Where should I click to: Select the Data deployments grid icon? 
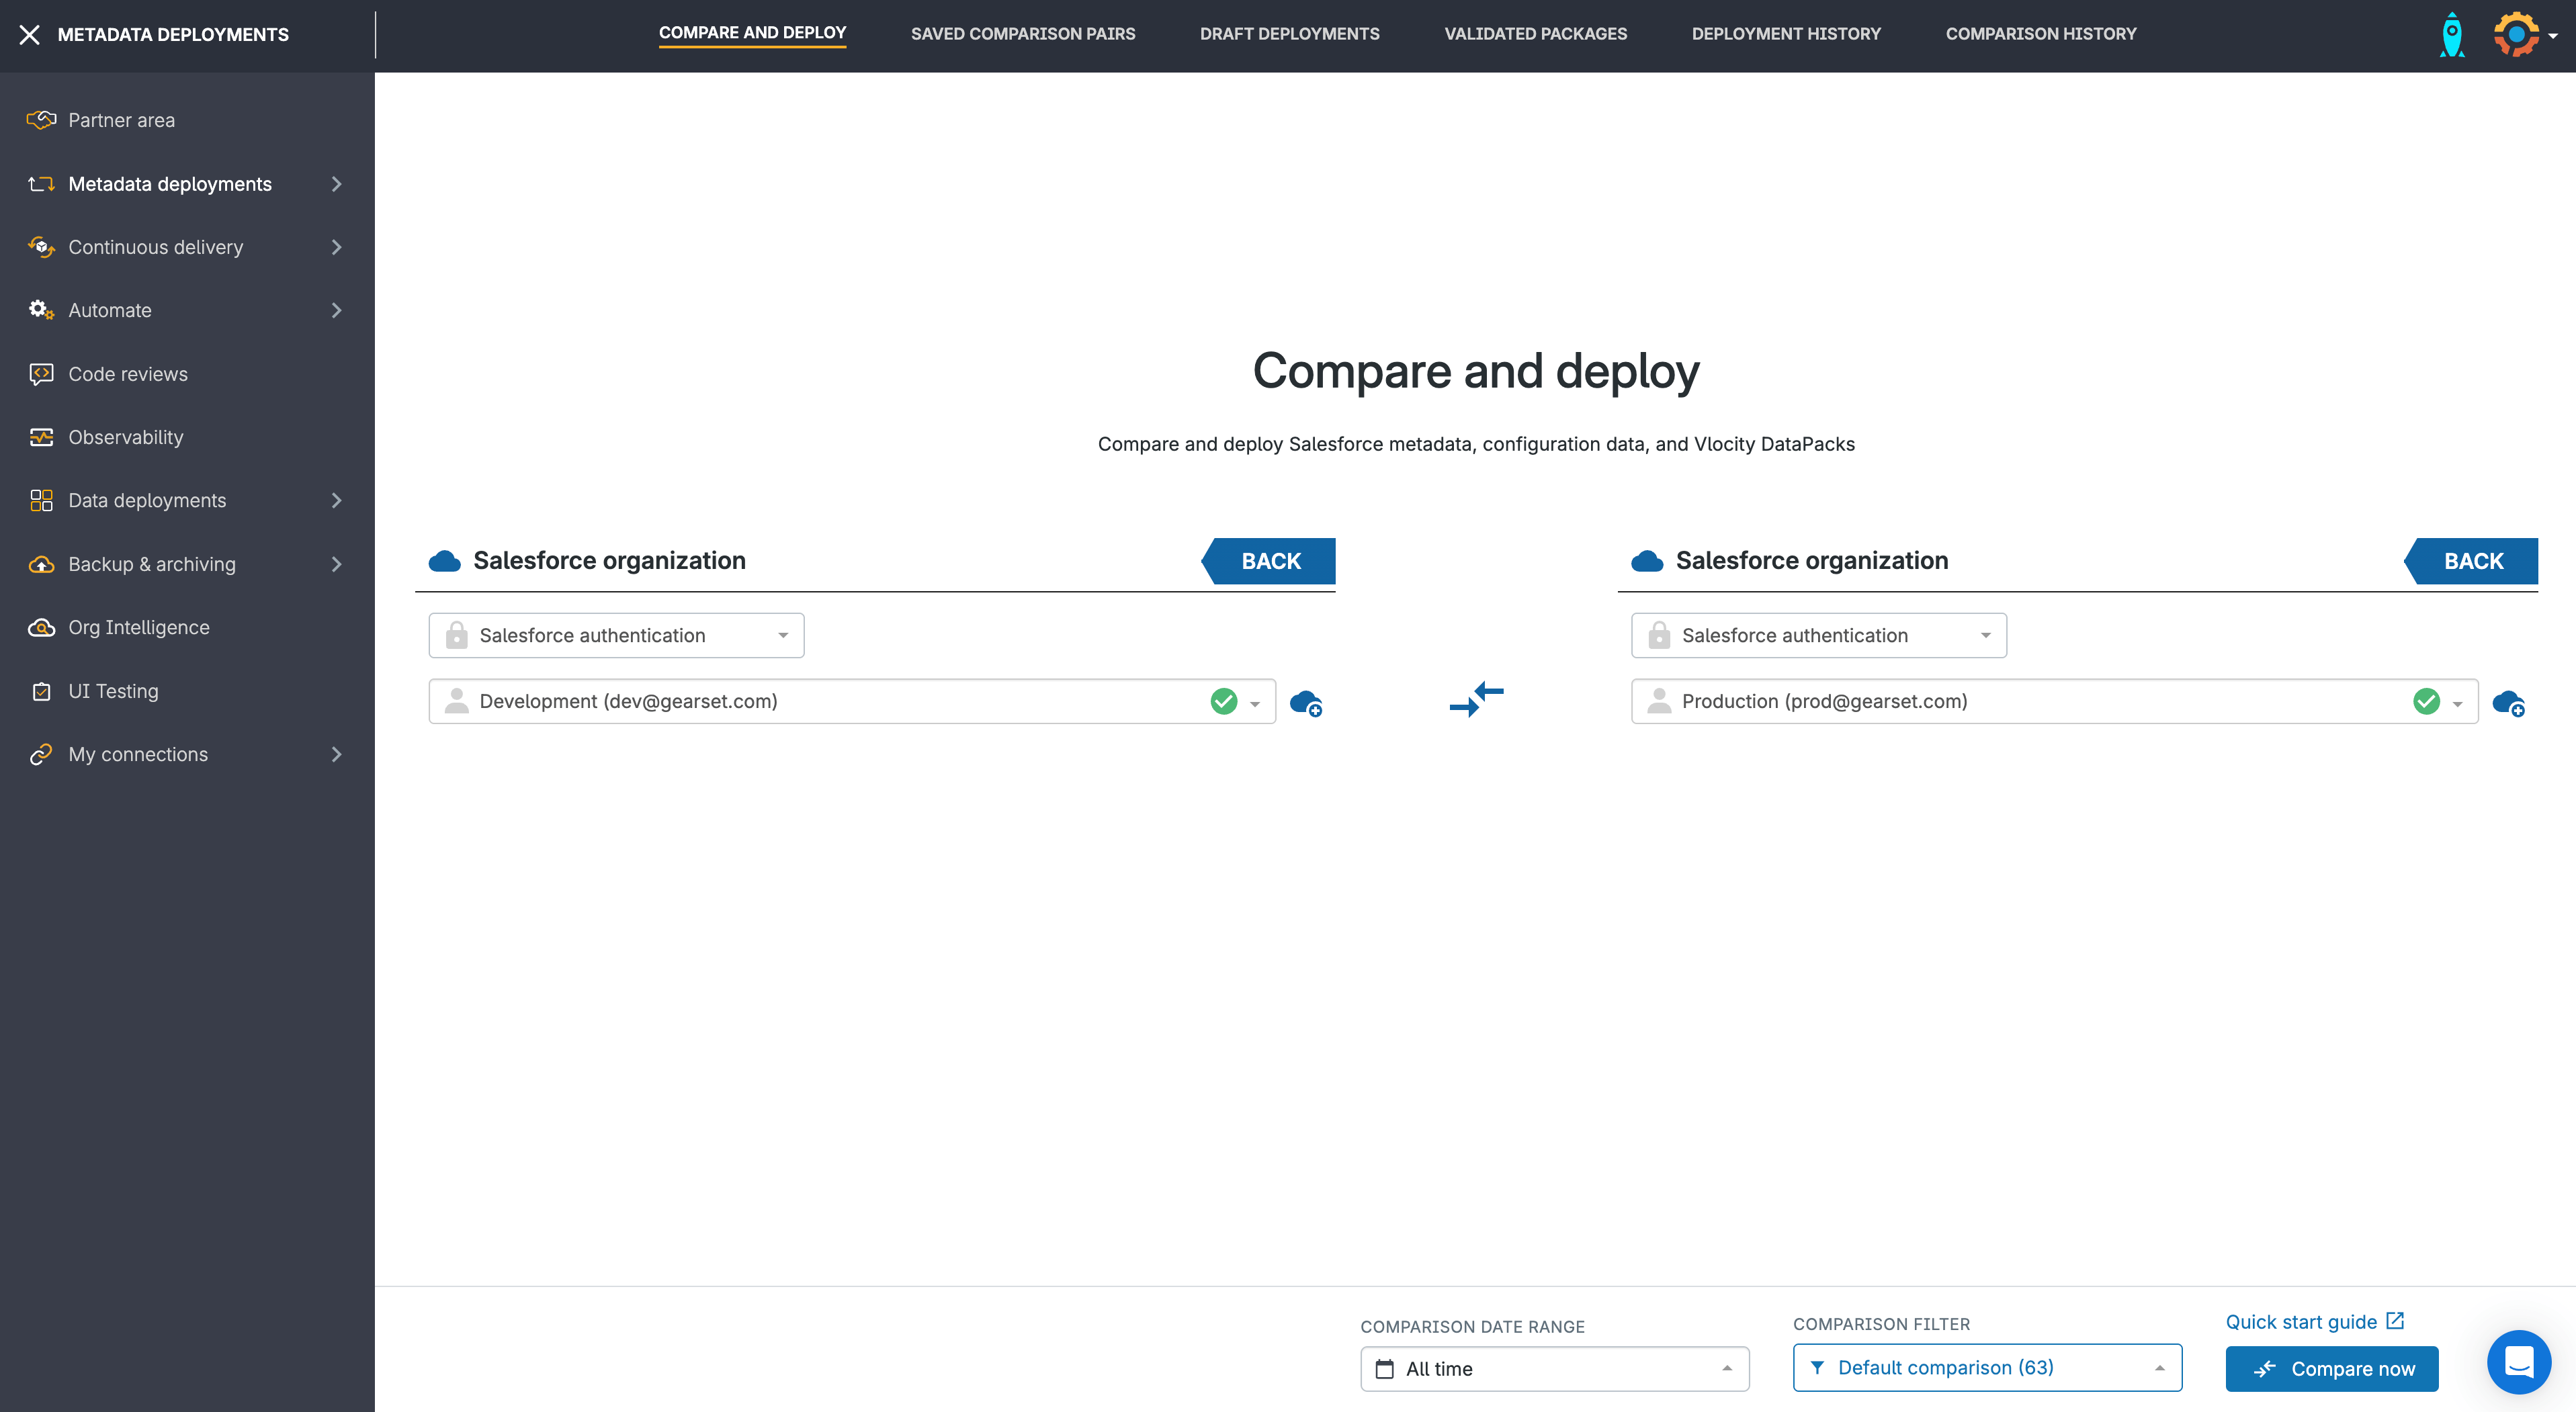[x=41, y=500]
